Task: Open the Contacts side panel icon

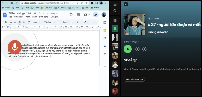Action: (105, 46)
